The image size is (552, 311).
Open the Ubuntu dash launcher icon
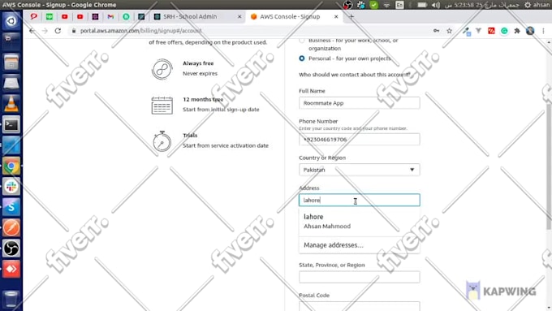[11, 21]
